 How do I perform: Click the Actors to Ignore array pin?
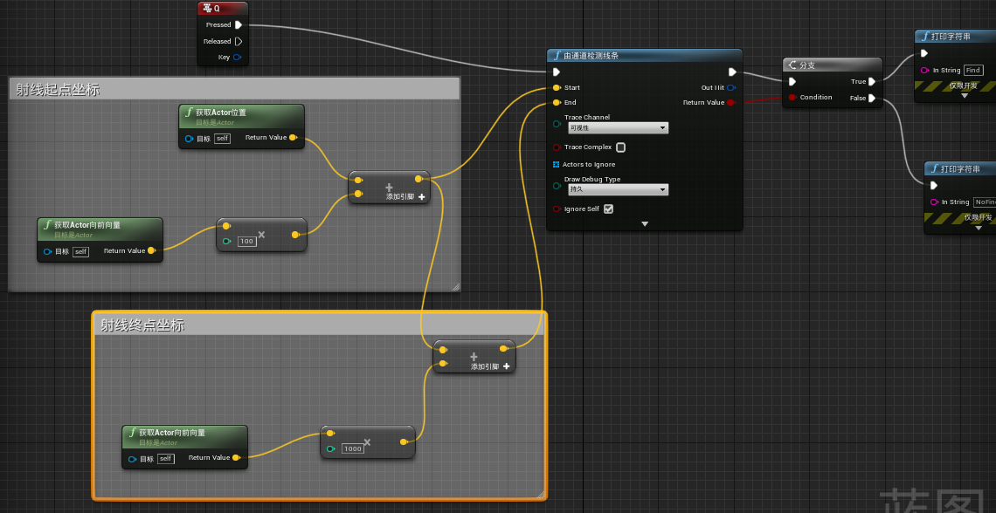(x=556, y=164)
